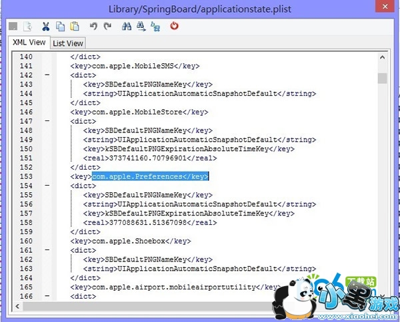Click com.apple.airport.mobileairportutility key line

tap(174, 287)
